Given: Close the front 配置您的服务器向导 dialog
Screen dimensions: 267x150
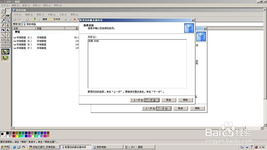Looking at the screenshot, I should point(193,20).
